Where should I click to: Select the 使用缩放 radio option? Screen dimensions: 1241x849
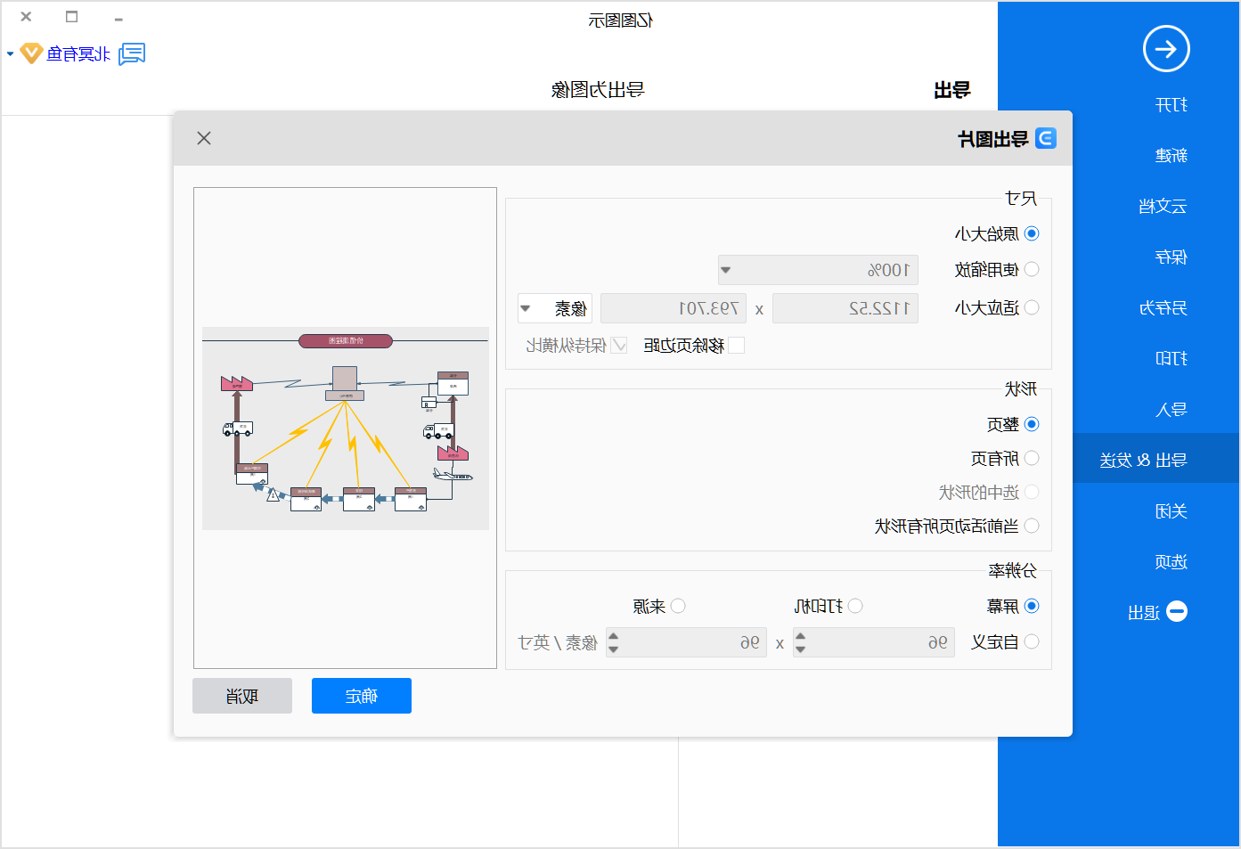1032,269
